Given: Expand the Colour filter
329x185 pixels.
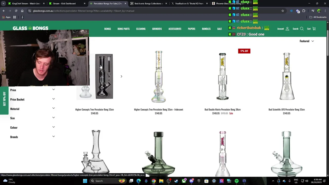Looking at the screenshot, I should (32, 128).
